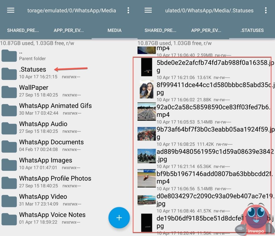Select file name 5bde0e2e2afcfb74fd7ab988f0a16358.jpg
The image size is (275, 236).
point(215,67)
